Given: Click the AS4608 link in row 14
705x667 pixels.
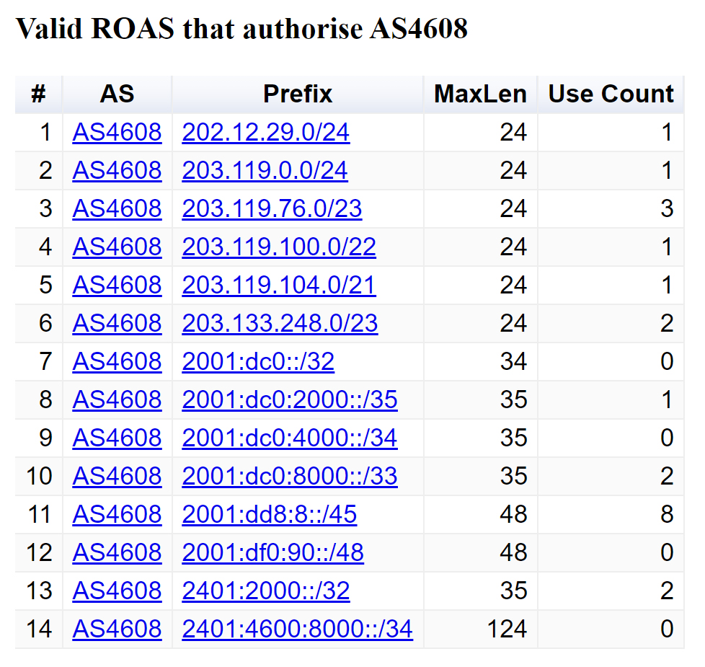Looking at the screenshot, I should point(117,629).
